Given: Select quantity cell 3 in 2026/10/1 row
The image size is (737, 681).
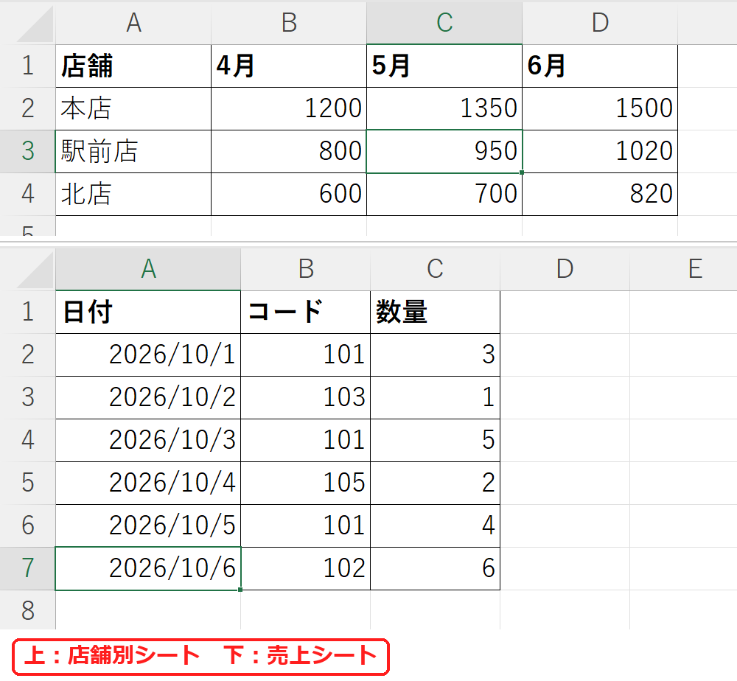Looking at the screenshot, I should 436,355.
